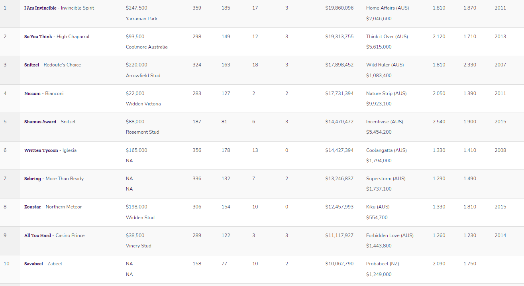Click Arrowfield Stud in Snitzel row
This screenshot has width=524, height=286.
143,76
